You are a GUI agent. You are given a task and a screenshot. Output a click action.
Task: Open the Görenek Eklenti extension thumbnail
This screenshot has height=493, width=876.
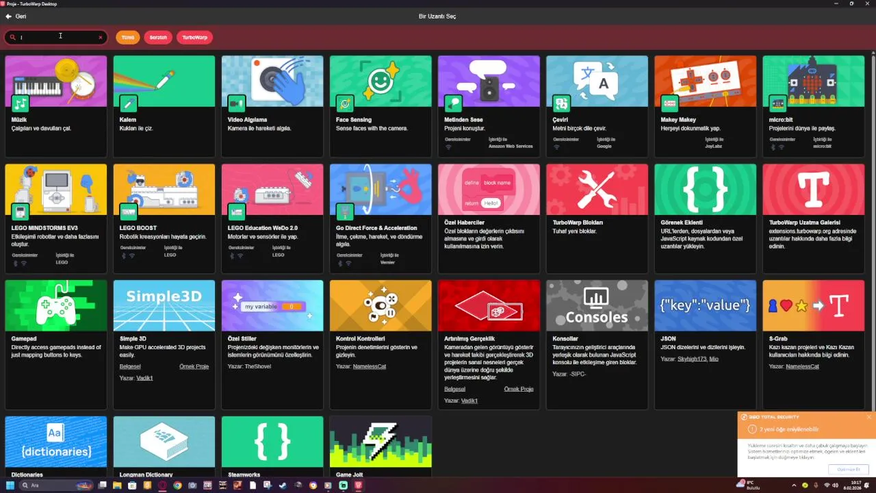click(x=705, y=189)
